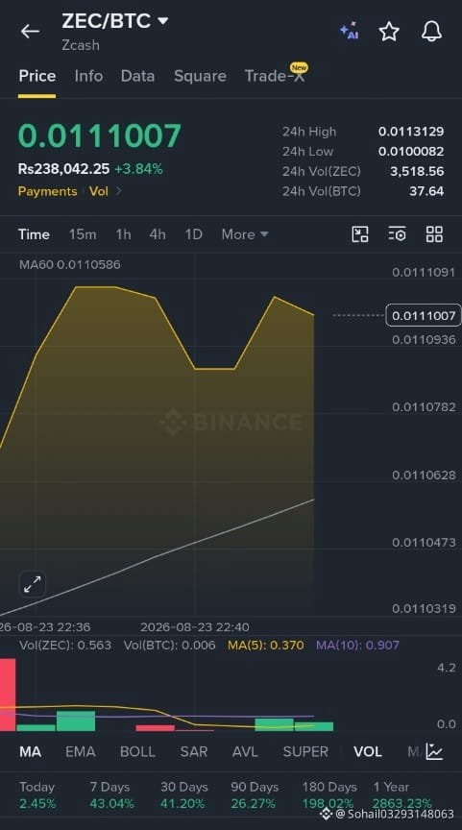Select the 1D interval

[x=193, y=234]
